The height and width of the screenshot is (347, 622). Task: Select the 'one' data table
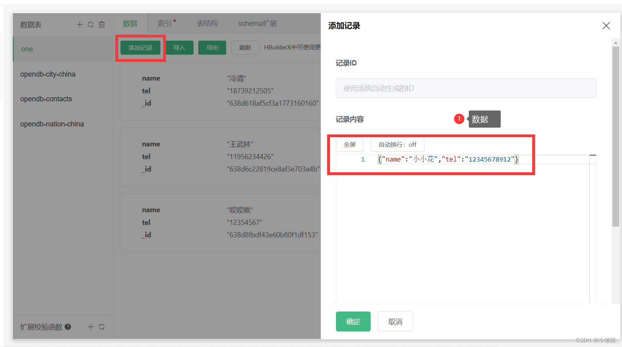[63, 49]
